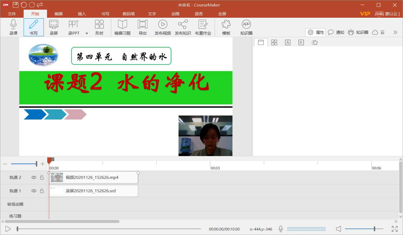The height and width of the screenshot is (235, 403).
Task: Play the course preview
Action: pos(8,229)
